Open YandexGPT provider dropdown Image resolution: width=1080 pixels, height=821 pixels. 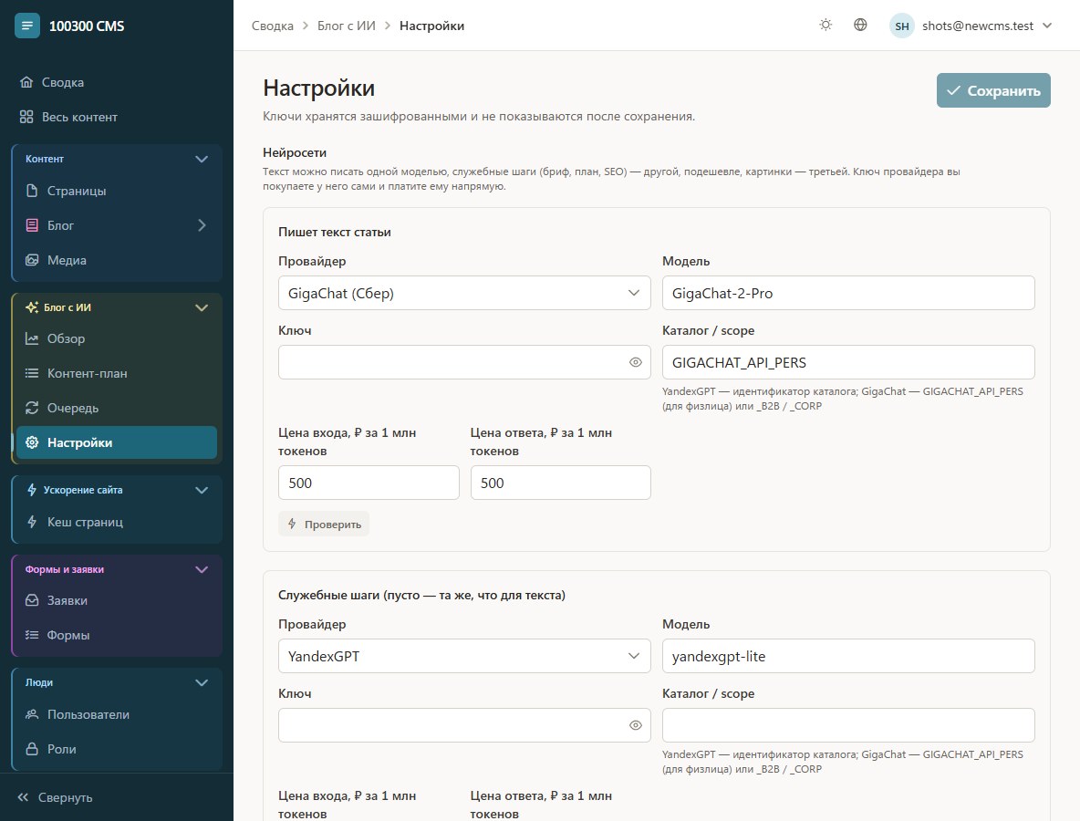(464, 656)
